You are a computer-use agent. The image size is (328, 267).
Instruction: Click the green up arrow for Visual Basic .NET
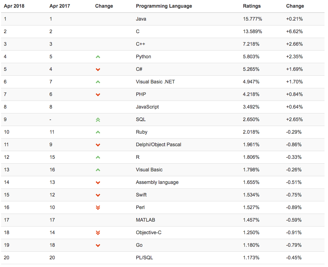click(98, 82)
